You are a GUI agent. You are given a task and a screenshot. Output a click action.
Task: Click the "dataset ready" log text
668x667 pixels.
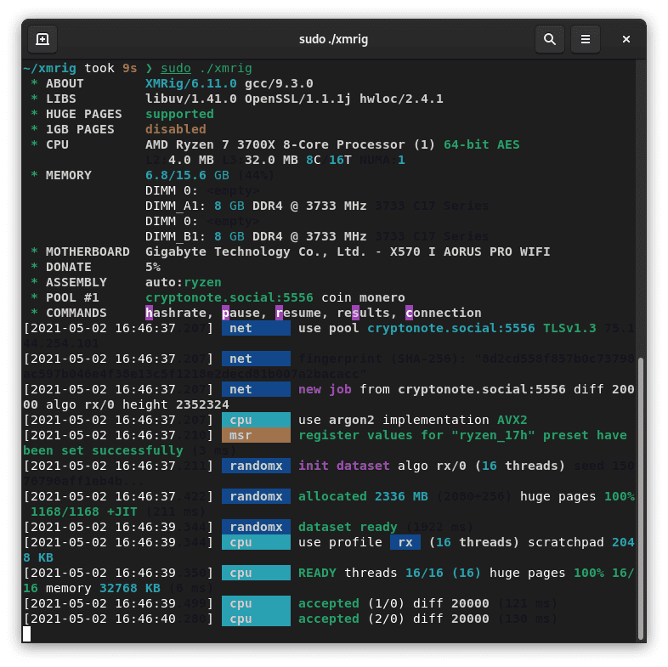pos(348,528)
